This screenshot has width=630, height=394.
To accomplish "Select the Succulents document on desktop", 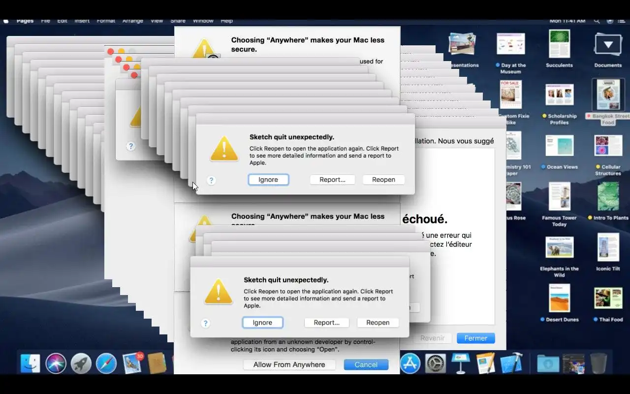I will pyautogui.click(x=559, y=44).
